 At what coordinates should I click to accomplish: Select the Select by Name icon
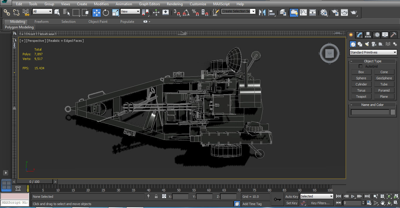pos(66,12)
